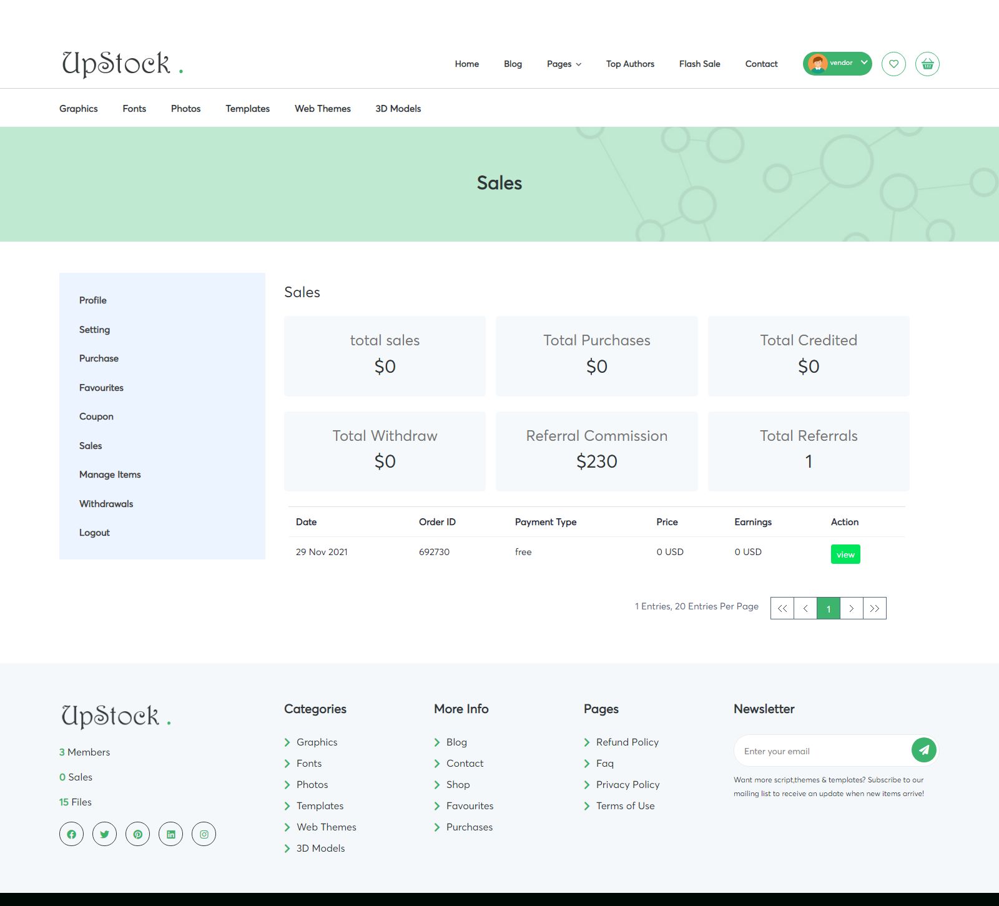This screenshot has height=906, width=999.
Task: Open Withdrawals in the sidebar menu
Action: (x=106, y=504)
